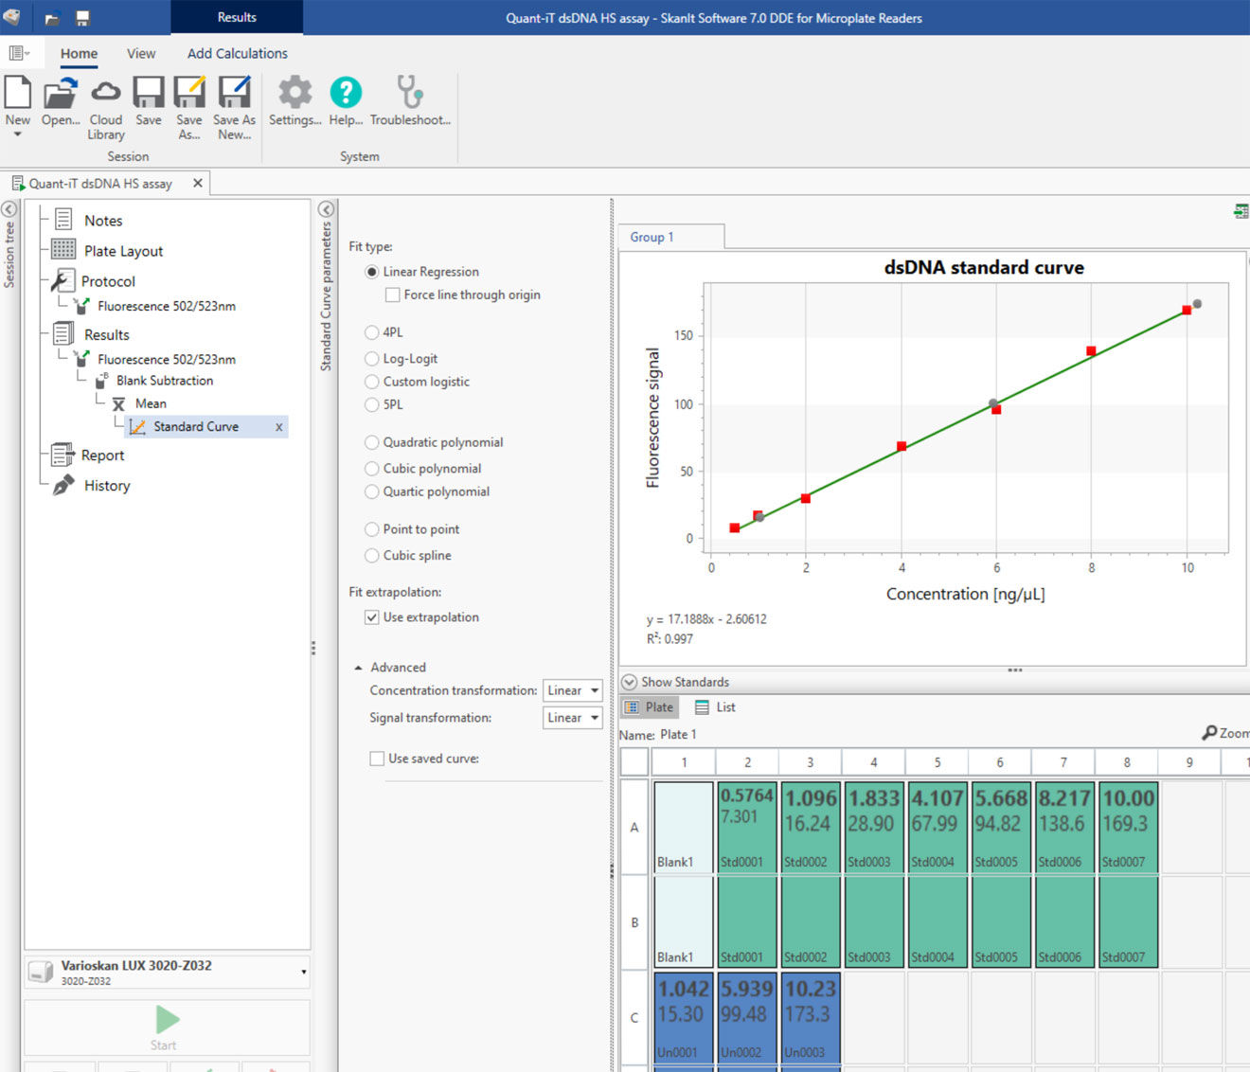The width and height of the screenshot is (1250, 1072).
Task: Open the Settings gear
Action: pyautogui.click(x=294, y=95)
